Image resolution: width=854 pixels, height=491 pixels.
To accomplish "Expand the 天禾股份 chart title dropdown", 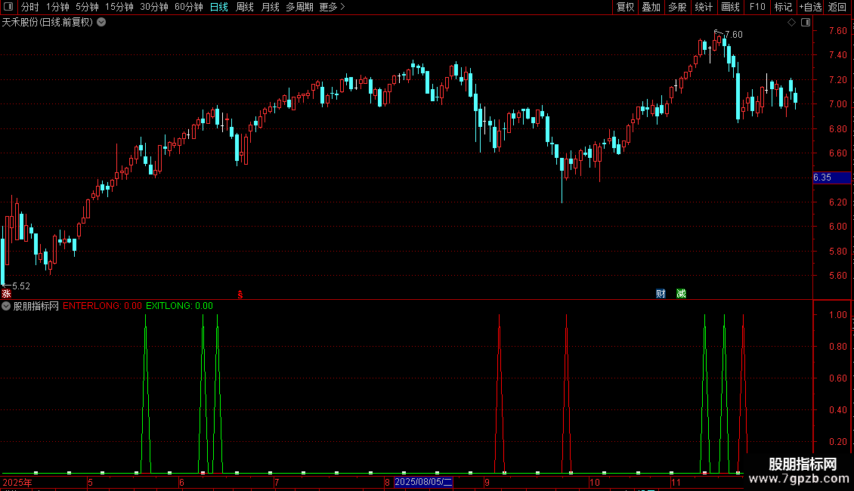I will tap(101, 23).
